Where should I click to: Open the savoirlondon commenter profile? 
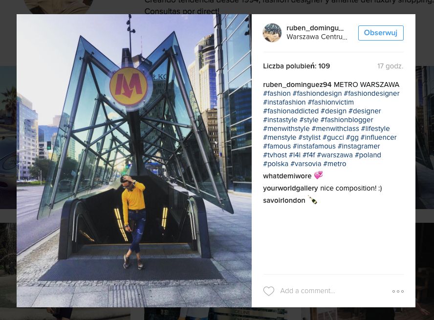point(284,200)
